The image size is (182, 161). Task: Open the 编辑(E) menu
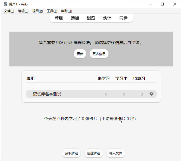pos(23,11)
